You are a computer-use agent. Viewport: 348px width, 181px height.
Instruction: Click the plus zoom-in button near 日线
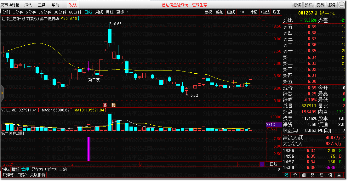tap(269, 169)
